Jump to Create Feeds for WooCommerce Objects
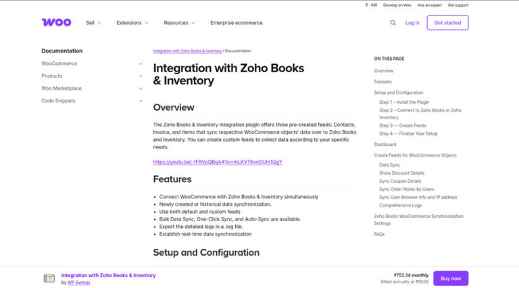Viewport: 519px width, 288px height. pos(415,155)
